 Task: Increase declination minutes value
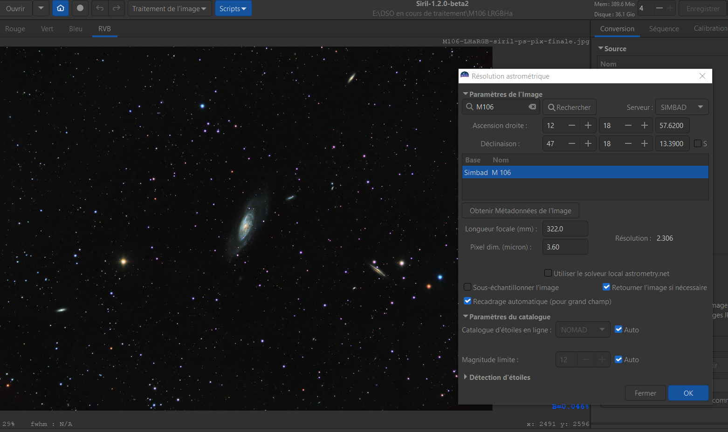pyautogui.click(x=645, y=144)
